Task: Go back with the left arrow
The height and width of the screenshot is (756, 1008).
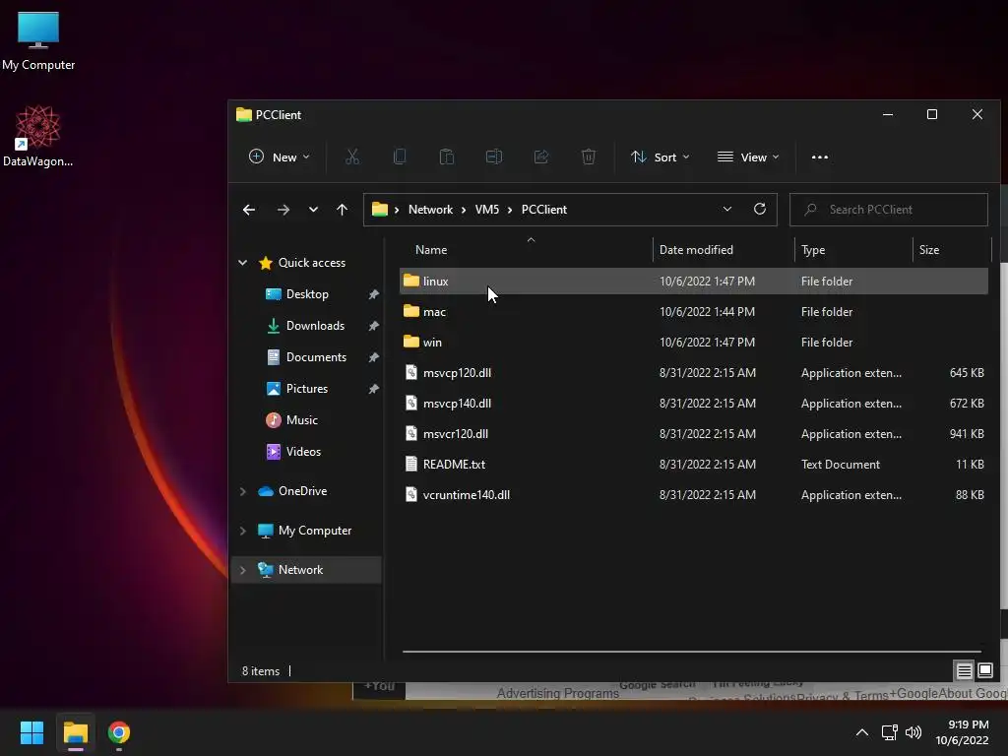Action: [249, 210]
